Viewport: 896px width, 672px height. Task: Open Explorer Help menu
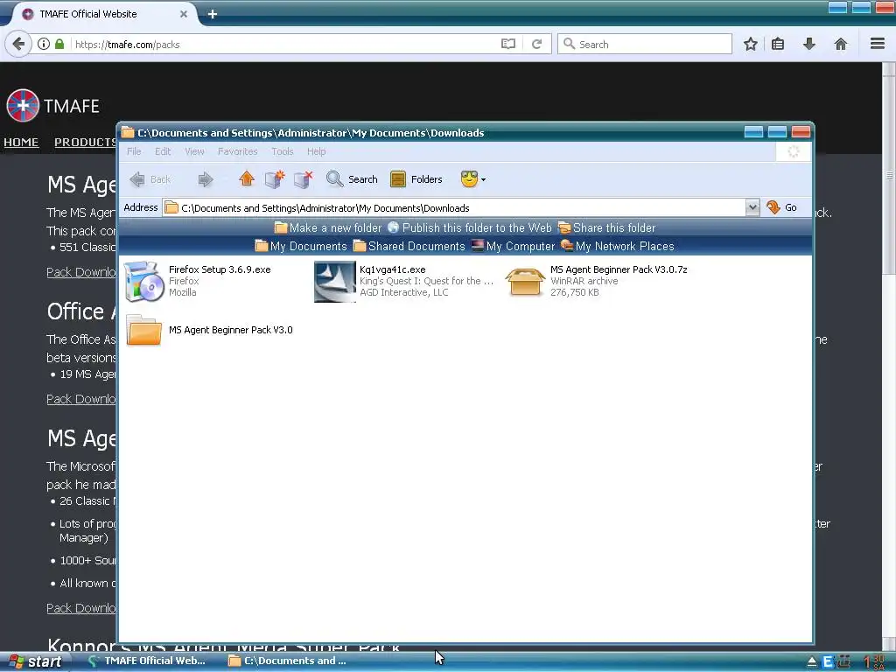point(316,151)
